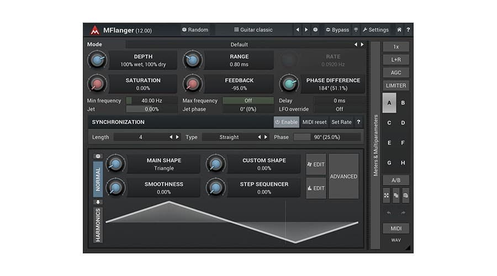
Task: Click the Jet 0.00% field
Action: 151,109
